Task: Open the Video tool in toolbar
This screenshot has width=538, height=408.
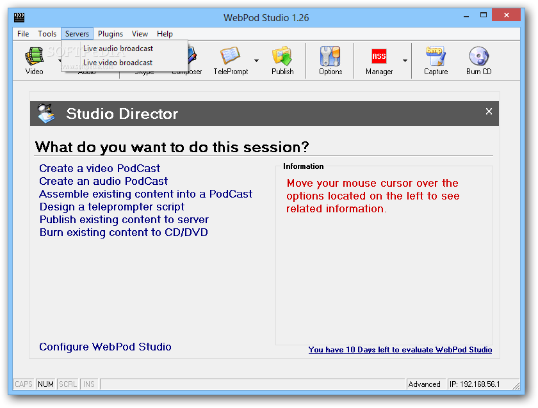Action: (x=35, y=60)
